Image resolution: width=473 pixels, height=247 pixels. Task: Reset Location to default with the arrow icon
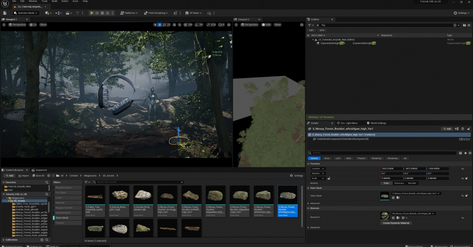463,169
